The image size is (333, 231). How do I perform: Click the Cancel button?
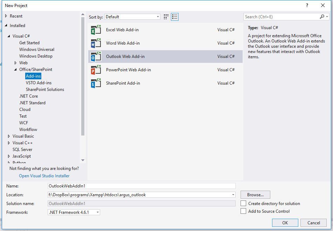pyautogui.click(x=313, y=223)
